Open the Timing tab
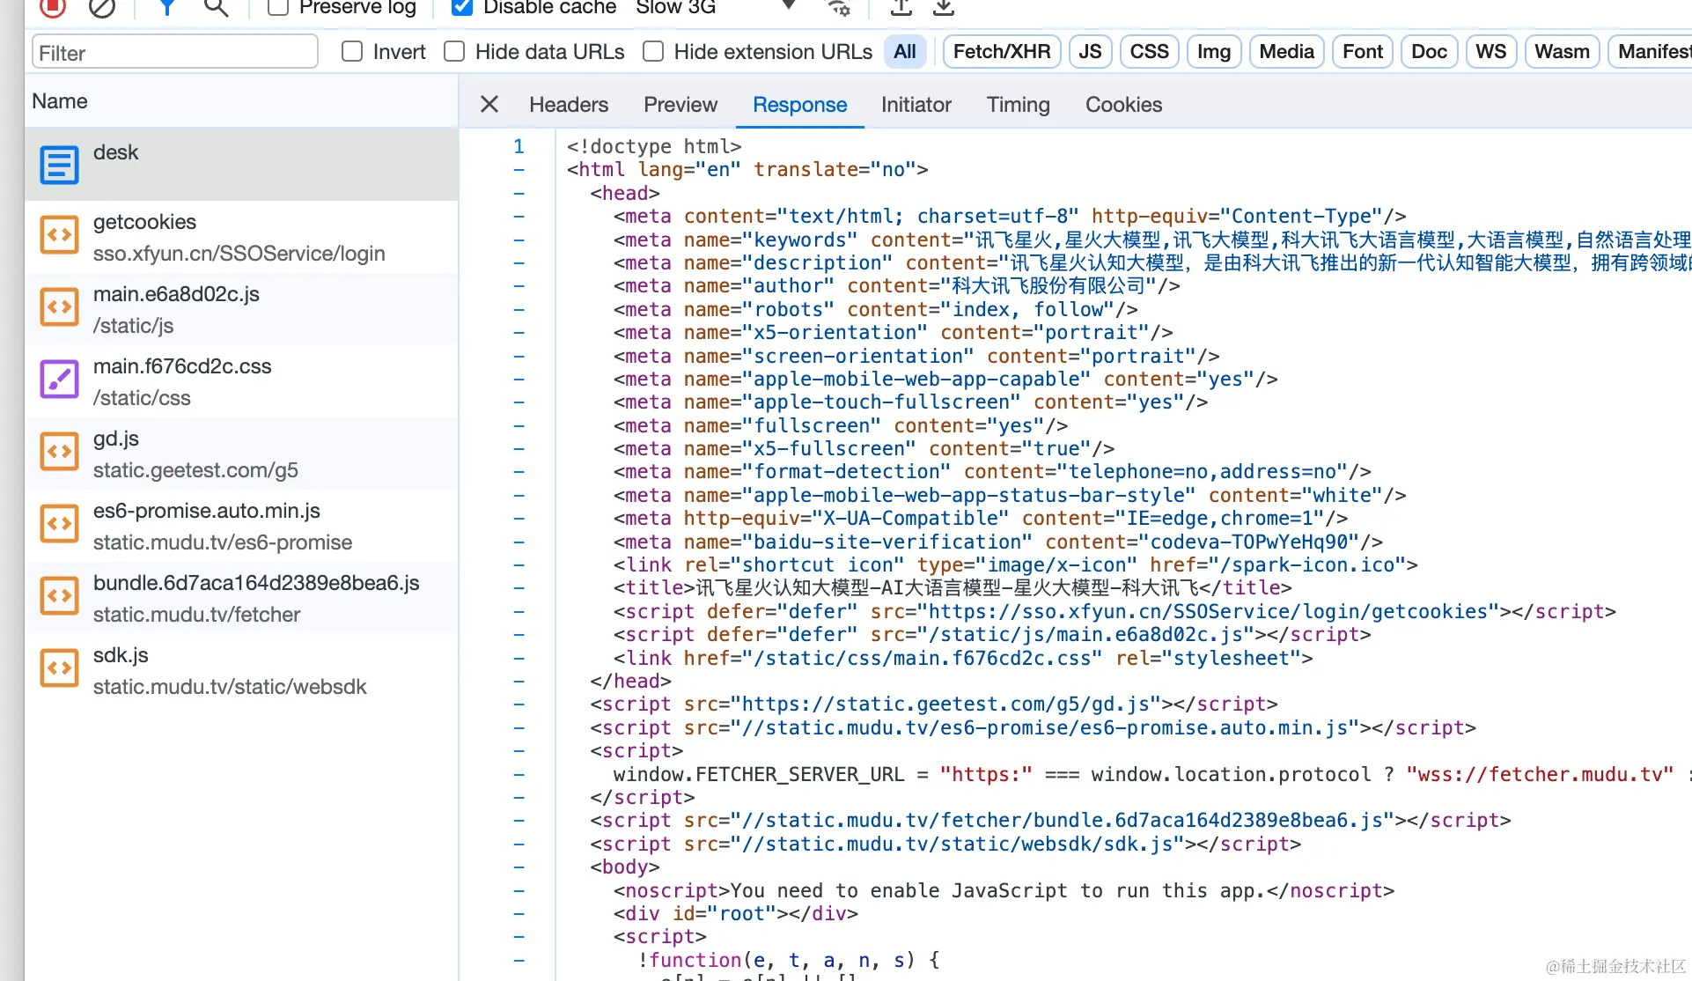This screenshot has height=981, width=1692. coord(1018,105)
